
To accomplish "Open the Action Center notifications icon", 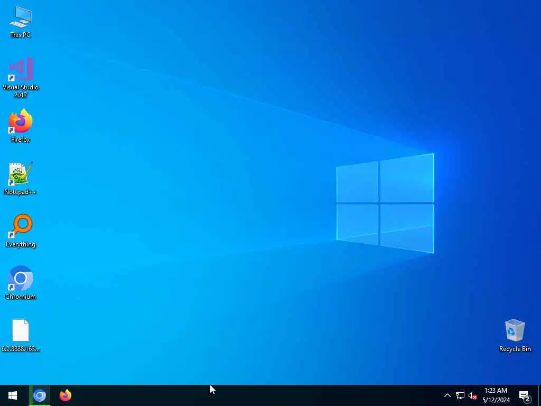I will tap(525, 395).
